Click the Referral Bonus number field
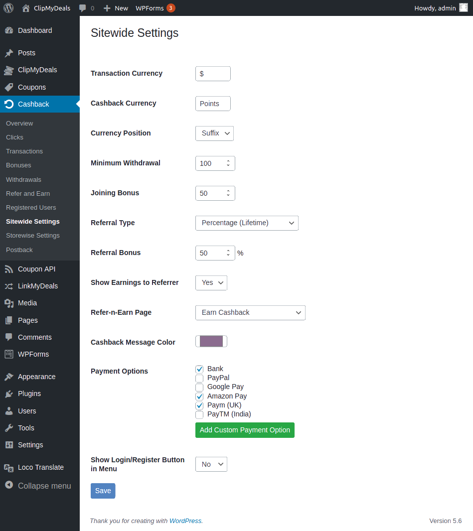This screenshot has height=531, width=473. pyautogui.click(x=215, y=253)
